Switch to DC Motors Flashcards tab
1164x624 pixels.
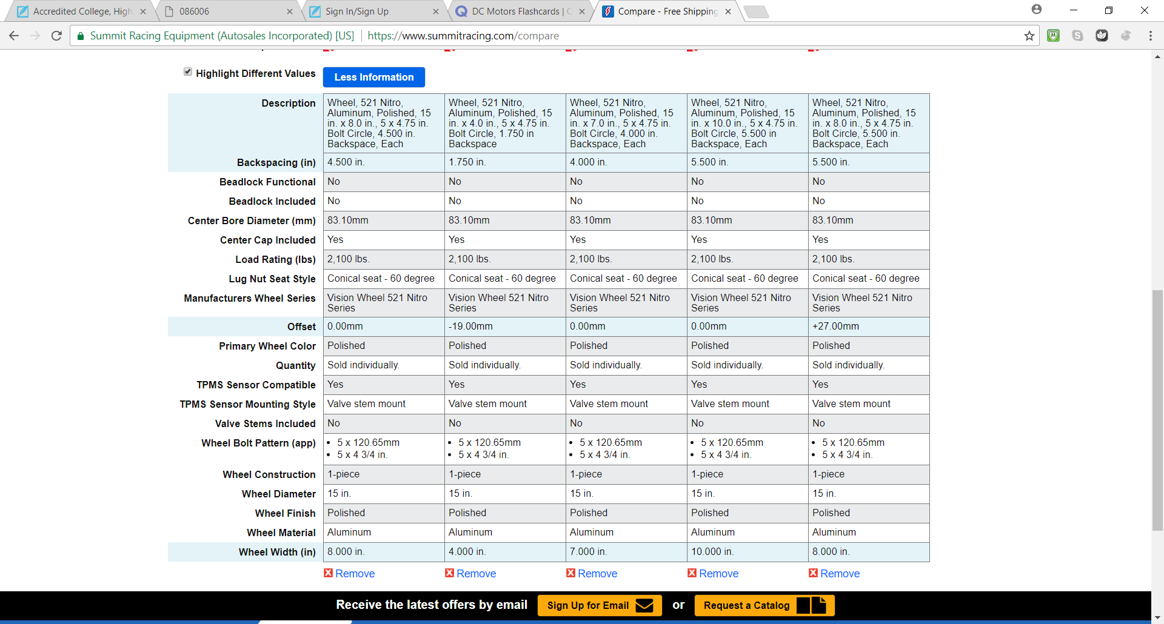tap(515, 12)
